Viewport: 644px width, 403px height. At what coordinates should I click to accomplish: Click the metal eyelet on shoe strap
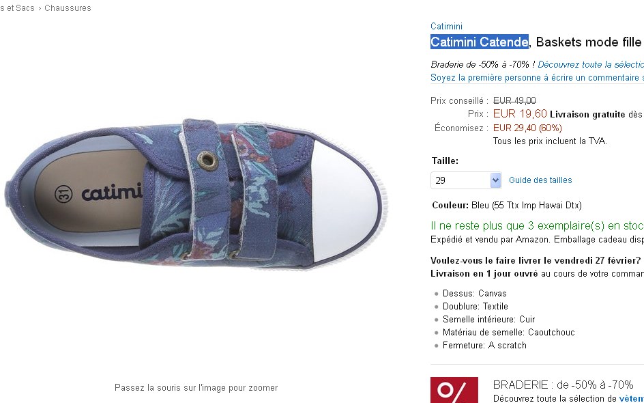point(207,161)
